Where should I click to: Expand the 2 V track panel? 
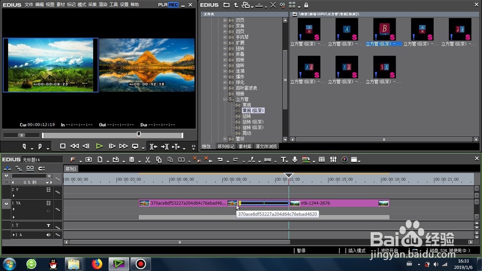(x=13, y=196)
